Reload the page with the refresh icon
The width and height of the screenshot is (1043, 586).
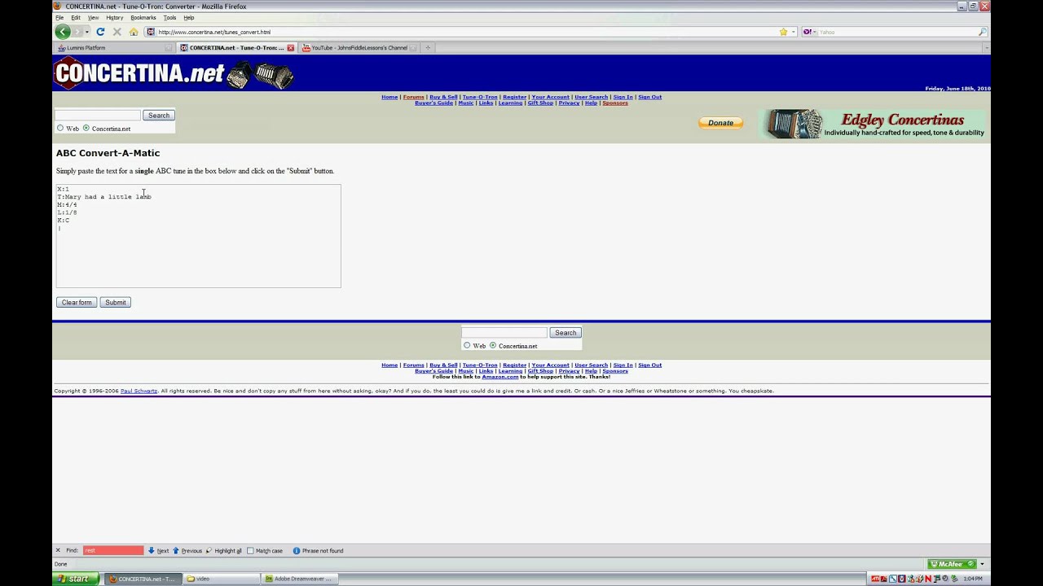pos(100,32)
